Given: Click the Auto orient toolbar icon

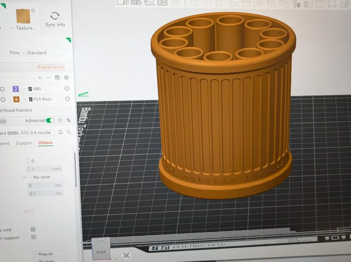Looking at the screenshot, I should 149,2.
